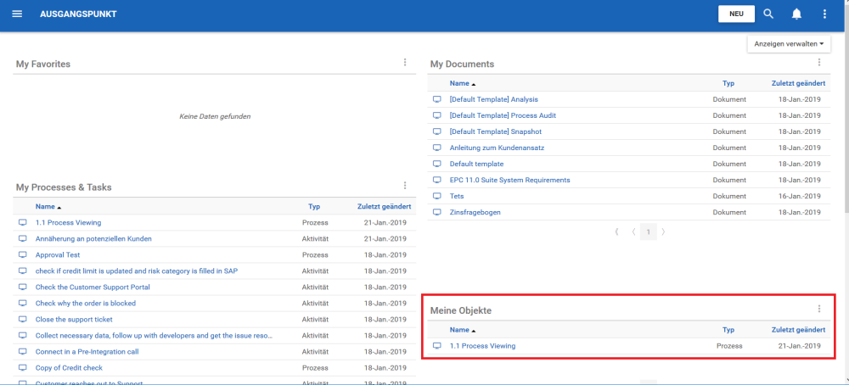Open My Processes & Tasks options menu

coord(405,186)
